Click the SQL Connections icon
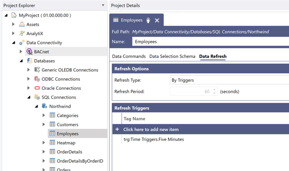Image resolution: width=289 pixels, height=171 pixels. point(37,97)
